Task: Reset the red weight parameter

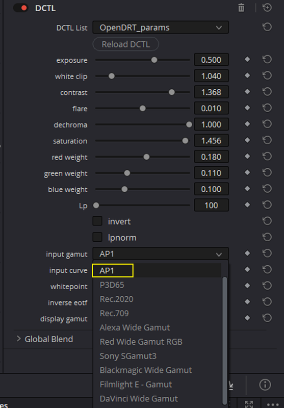Action: [x=267, y=157]
